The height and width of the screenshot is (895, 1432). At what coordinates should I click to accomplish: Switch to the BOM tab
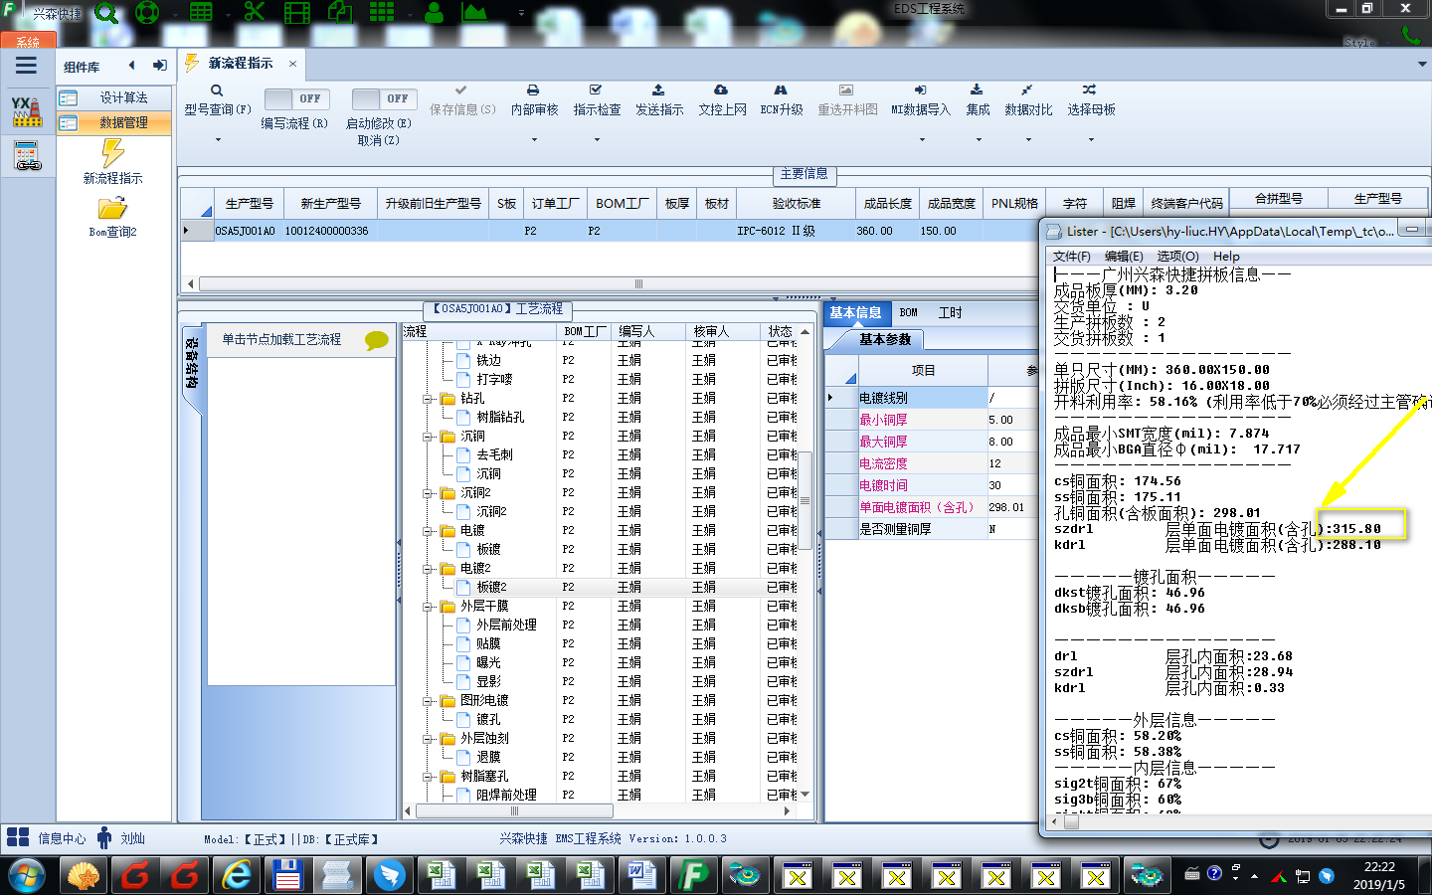pos(909,312)
